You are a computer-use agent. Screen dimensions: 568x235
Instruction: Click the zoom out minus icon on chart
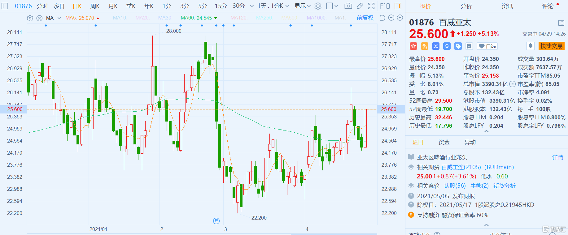[x=391, y=18]
